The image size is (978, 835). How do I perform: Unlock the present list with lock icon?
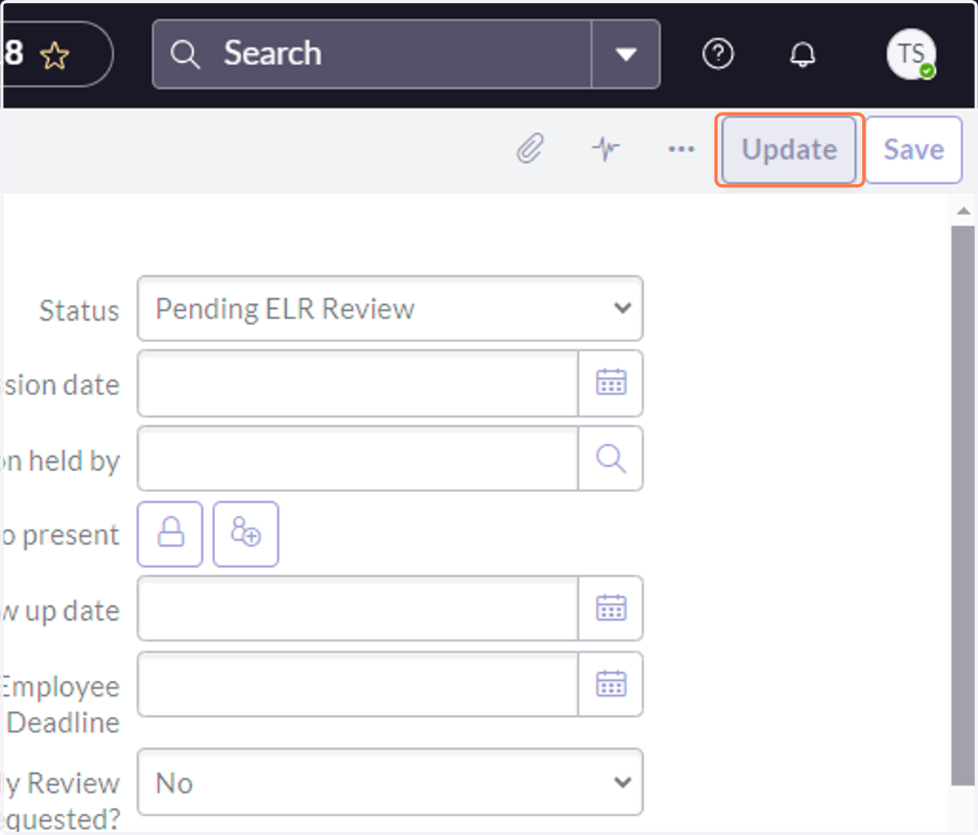tap(170, 534)
